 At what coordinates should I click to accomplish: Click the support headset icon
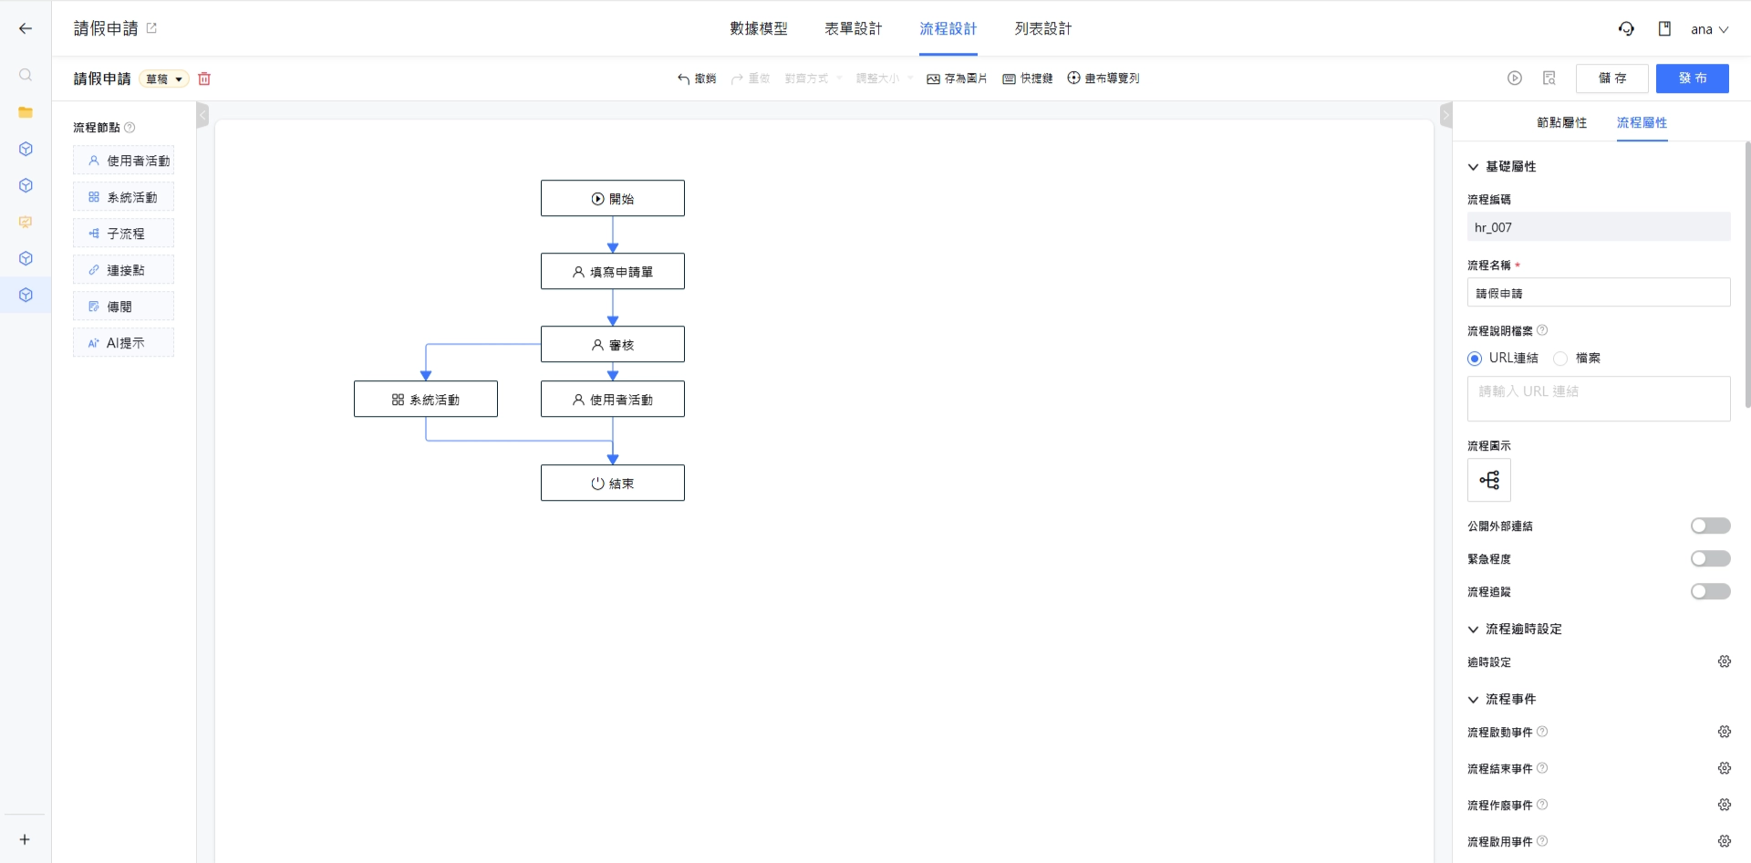click(x=1626, y=29)
